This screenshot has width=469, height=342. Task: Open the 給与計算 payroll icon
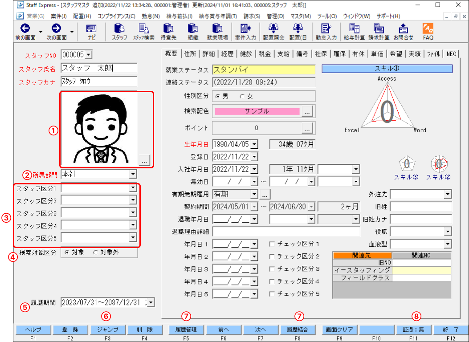click(x=354, y=28)
